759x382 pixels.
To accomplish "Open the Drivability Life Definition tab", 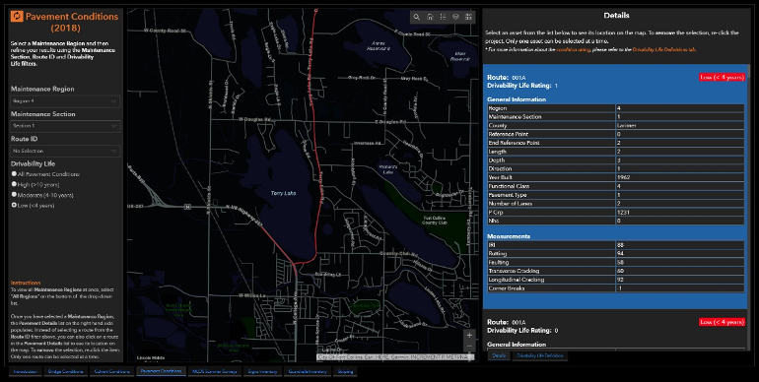I will [x=540, y=355].
